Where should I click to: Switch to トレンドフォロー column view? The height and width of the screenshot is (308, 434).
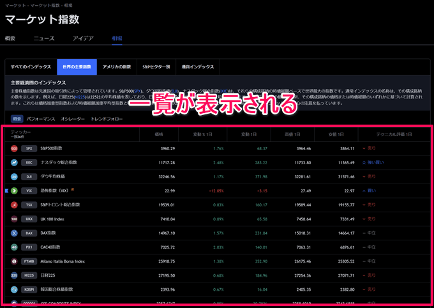tap(107, 119)
